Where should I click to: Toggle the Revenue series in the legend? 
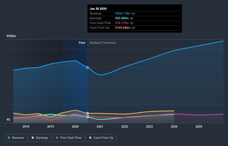click(x=16, y=138)
